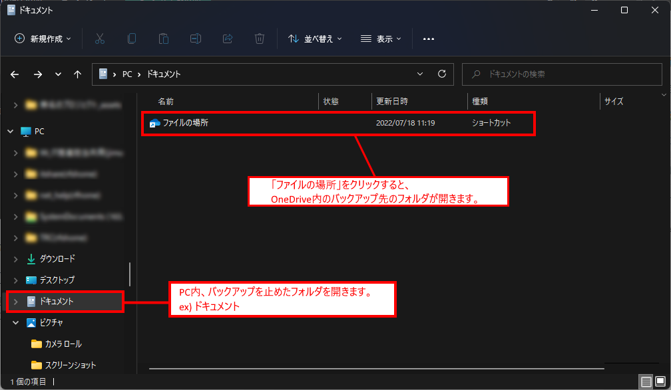Click the Copy icon in toolbar

tap(132, 39)
